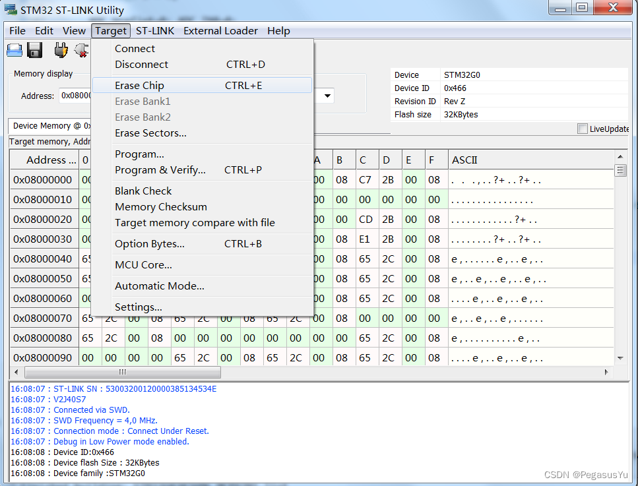This screenshot has width=638, height=486.
Task: Choose Memory Checksum menu entry
Action: pos(203,207)
